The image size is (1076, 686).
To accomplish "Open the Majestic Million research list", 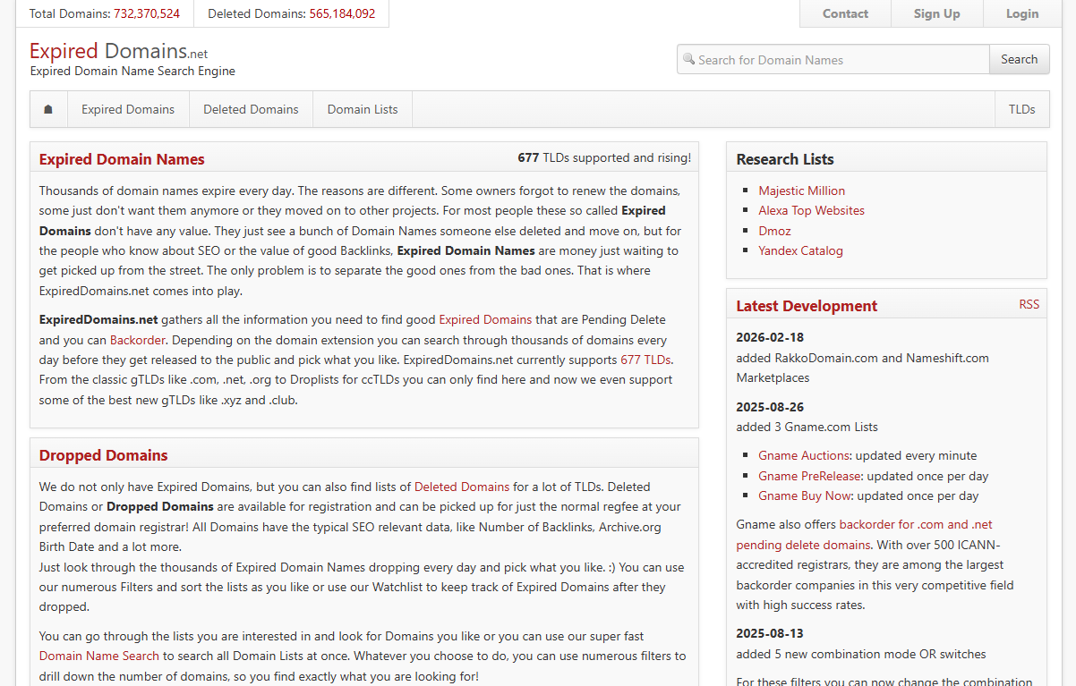I will point(801,191).
